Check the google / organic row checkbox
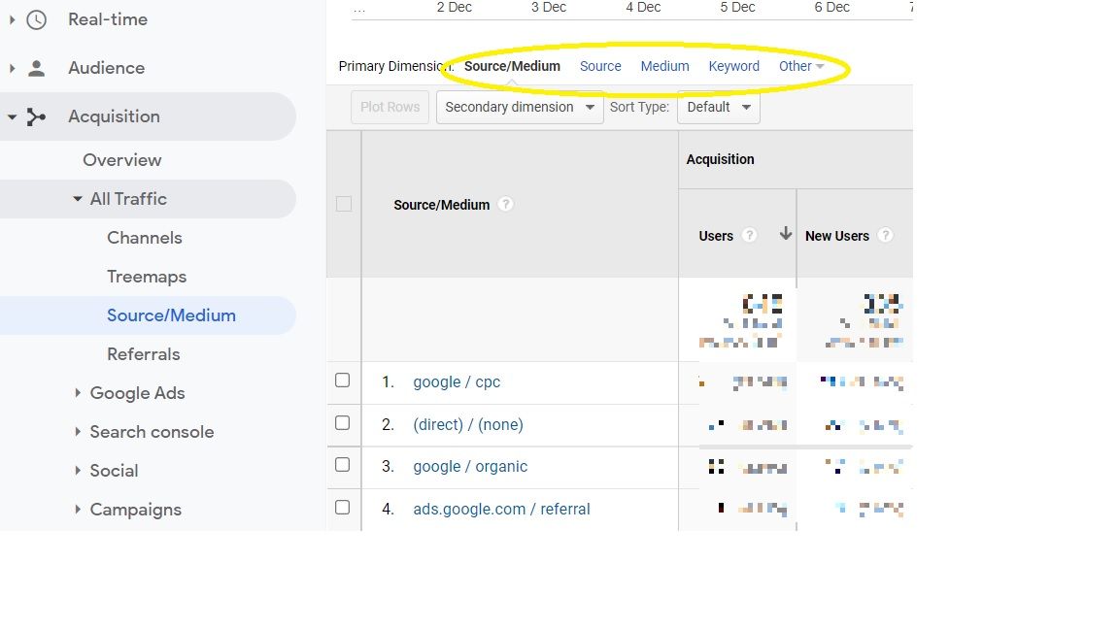Image resolution: width=1119 pixels, height=629 pixels. pyautogui.click(x=343, y=465)
